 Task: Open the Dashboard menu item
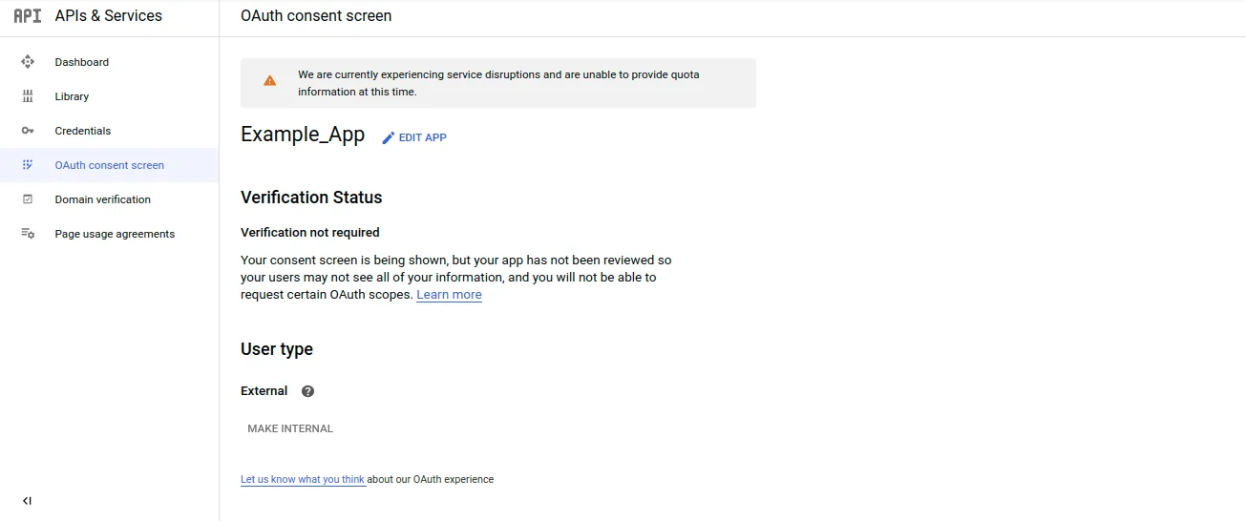point(109,62)
